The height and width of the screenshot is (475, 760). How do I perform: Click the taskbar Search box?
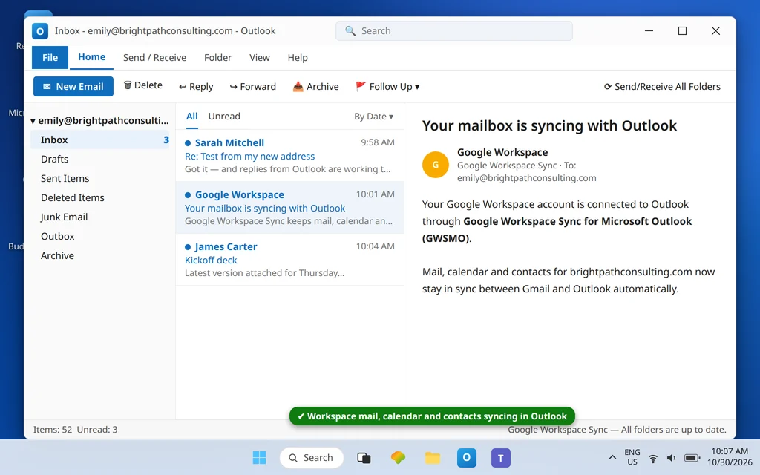(312, 457)
